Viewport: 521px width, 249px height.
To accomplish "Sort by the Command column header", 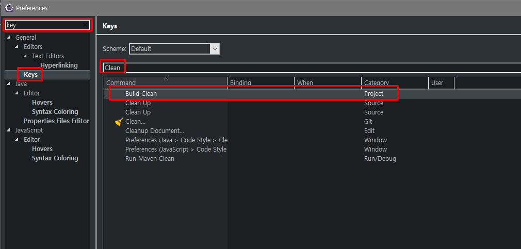I will 165,82.
